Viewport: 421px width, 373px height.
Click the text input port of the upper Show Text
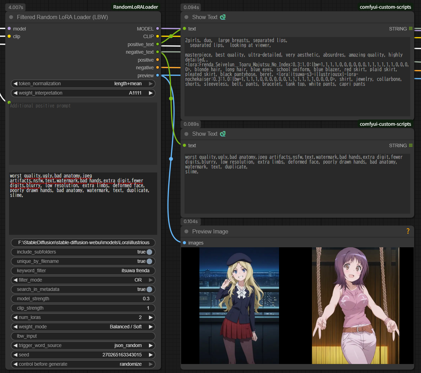tap(185, 29)
